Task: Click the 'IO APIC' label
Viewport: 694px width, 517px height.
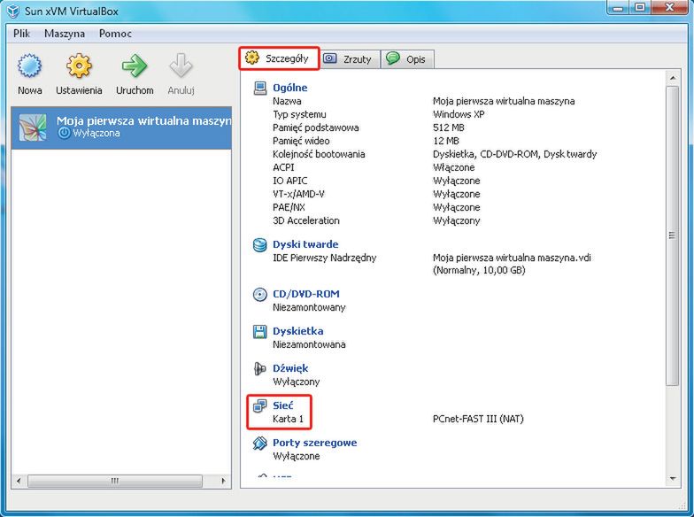Action: click(290, 181)
